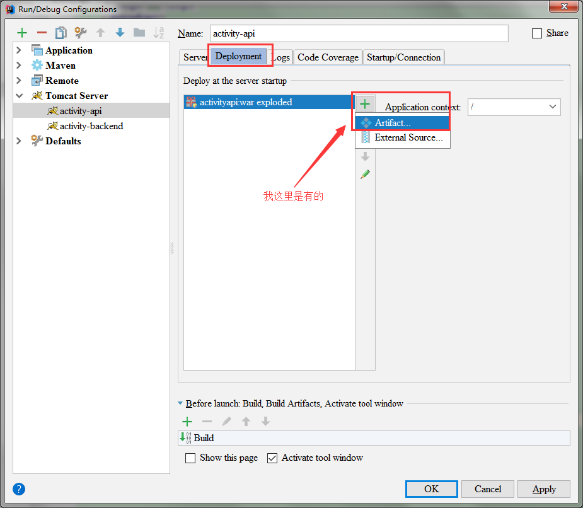Move before launch task up arrow

click(x=246, y=422)
